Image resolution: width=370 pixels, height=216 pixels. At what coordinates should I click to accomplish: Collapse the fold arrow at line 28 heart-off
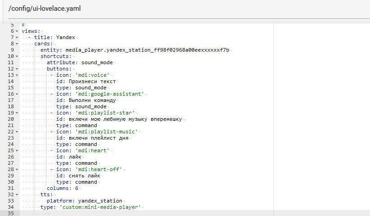(17, 170)
